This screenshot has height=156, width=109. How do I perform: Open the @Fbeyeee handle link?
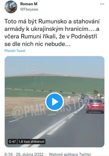29,9
